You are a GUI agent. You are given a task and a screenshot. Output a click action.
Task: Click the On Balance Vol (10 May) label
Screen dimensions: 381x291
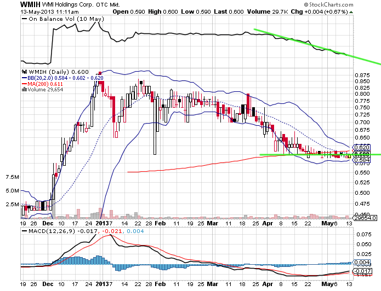coord(66,19)
